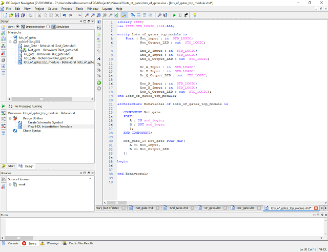Open a file with the folder icon
328x252 pixels.
click(10, 15)
